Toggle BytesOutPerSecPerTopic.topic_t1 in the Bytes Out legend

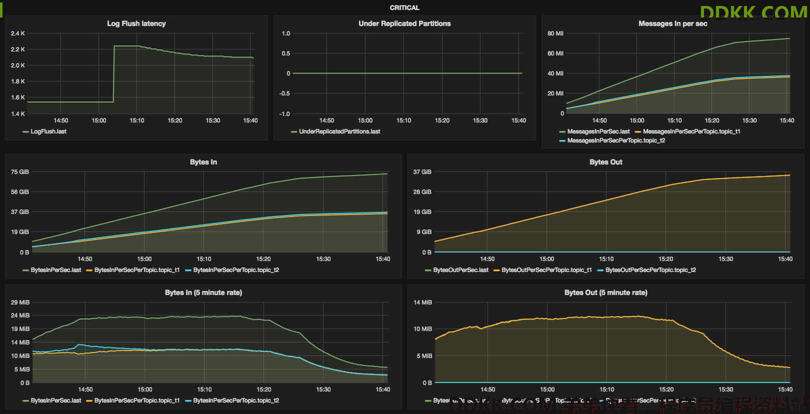pos(546,270)
